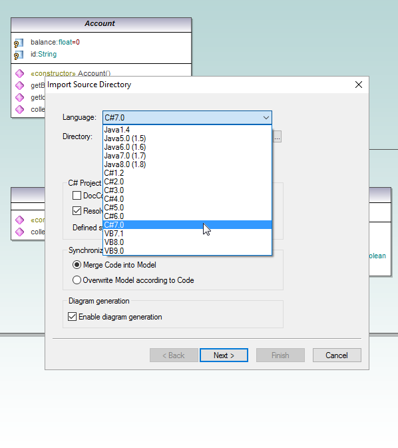Click balance property icon in Account class
This screenshot has width=398, height=448.
click(x=19, y=43)
